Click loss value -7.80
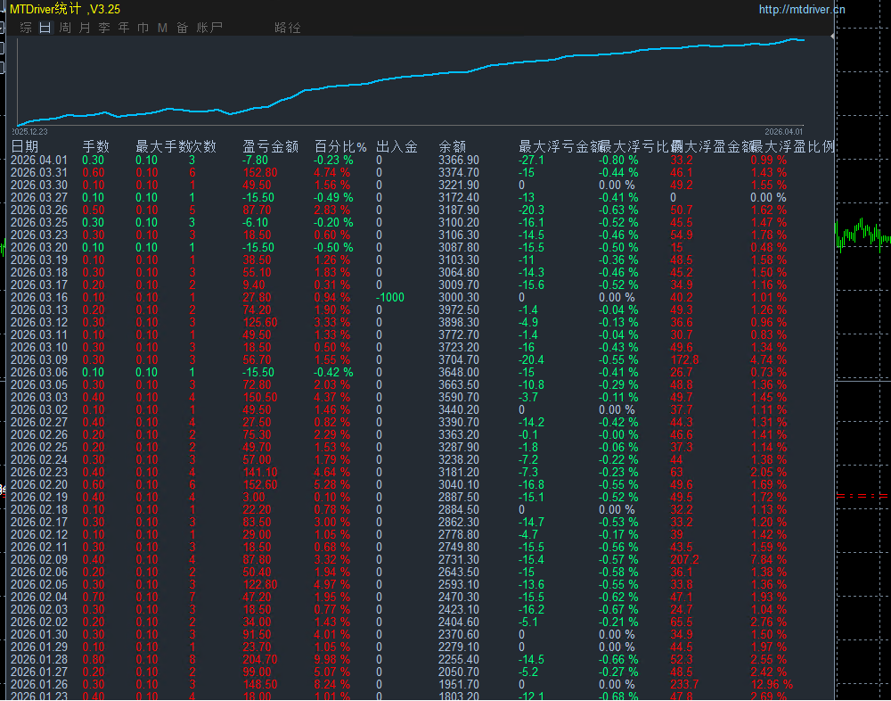Screen dimensions: 891x701 click(x=255, y=161)
